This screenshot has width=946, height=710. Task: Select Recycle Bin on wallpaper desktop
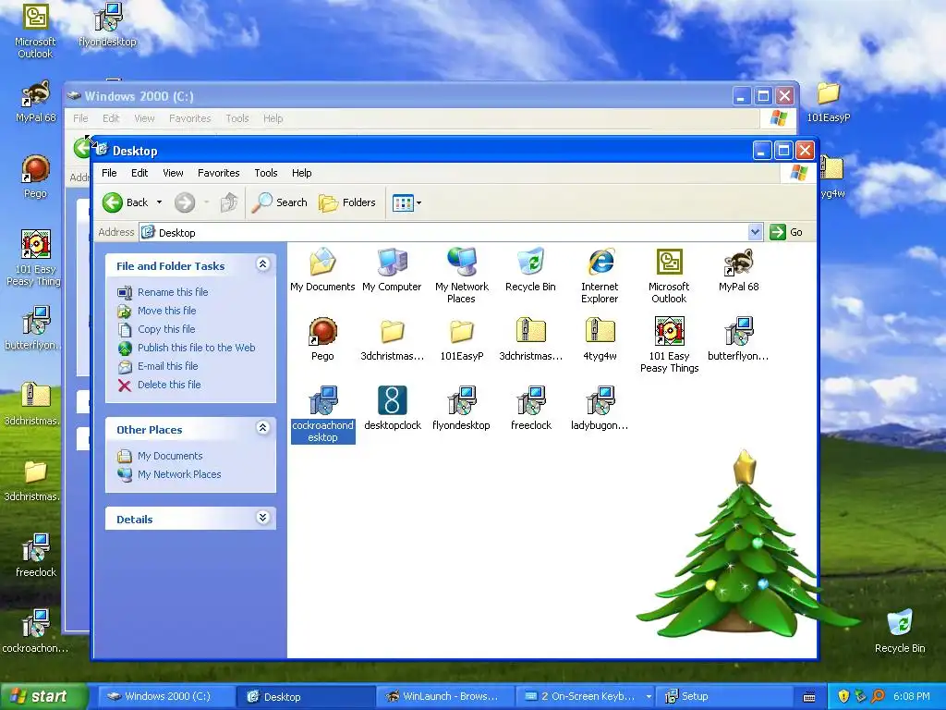point(900,630)
